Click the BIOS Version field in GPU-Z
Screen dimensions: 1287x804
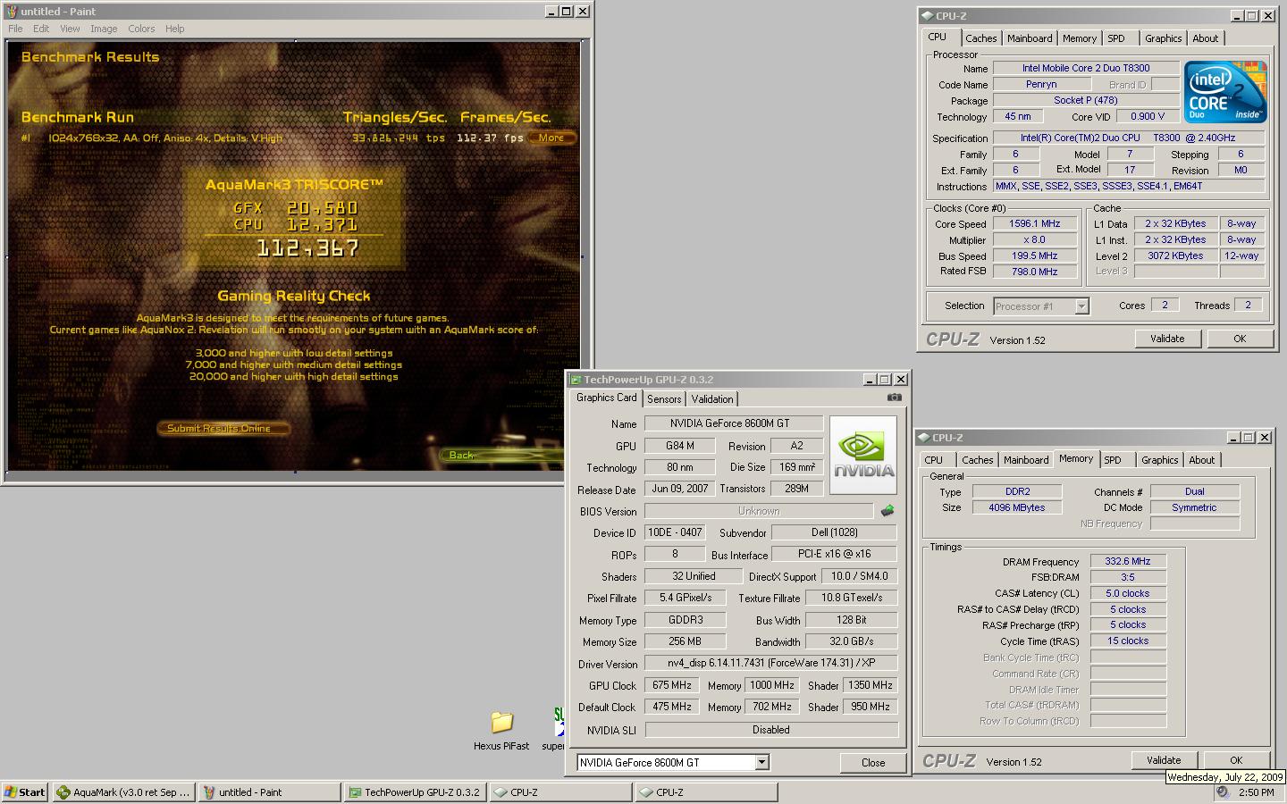pos(759,511)
